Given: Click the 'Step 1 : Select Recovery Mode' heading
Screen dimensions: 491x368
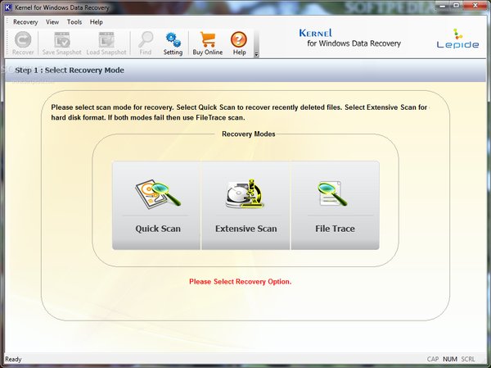Looking at the screenshot, I should tap(70, 70).
